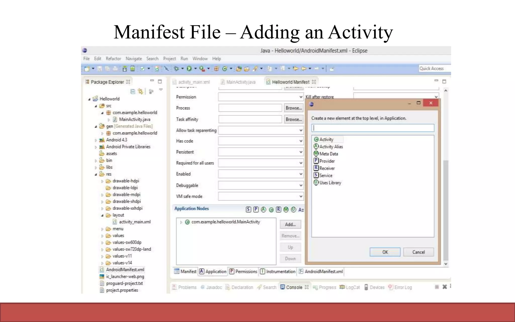This screenshot has width=515, height=322.
Task: Select AndroidManifest.xml in Package Explorer
Action: 122,270
